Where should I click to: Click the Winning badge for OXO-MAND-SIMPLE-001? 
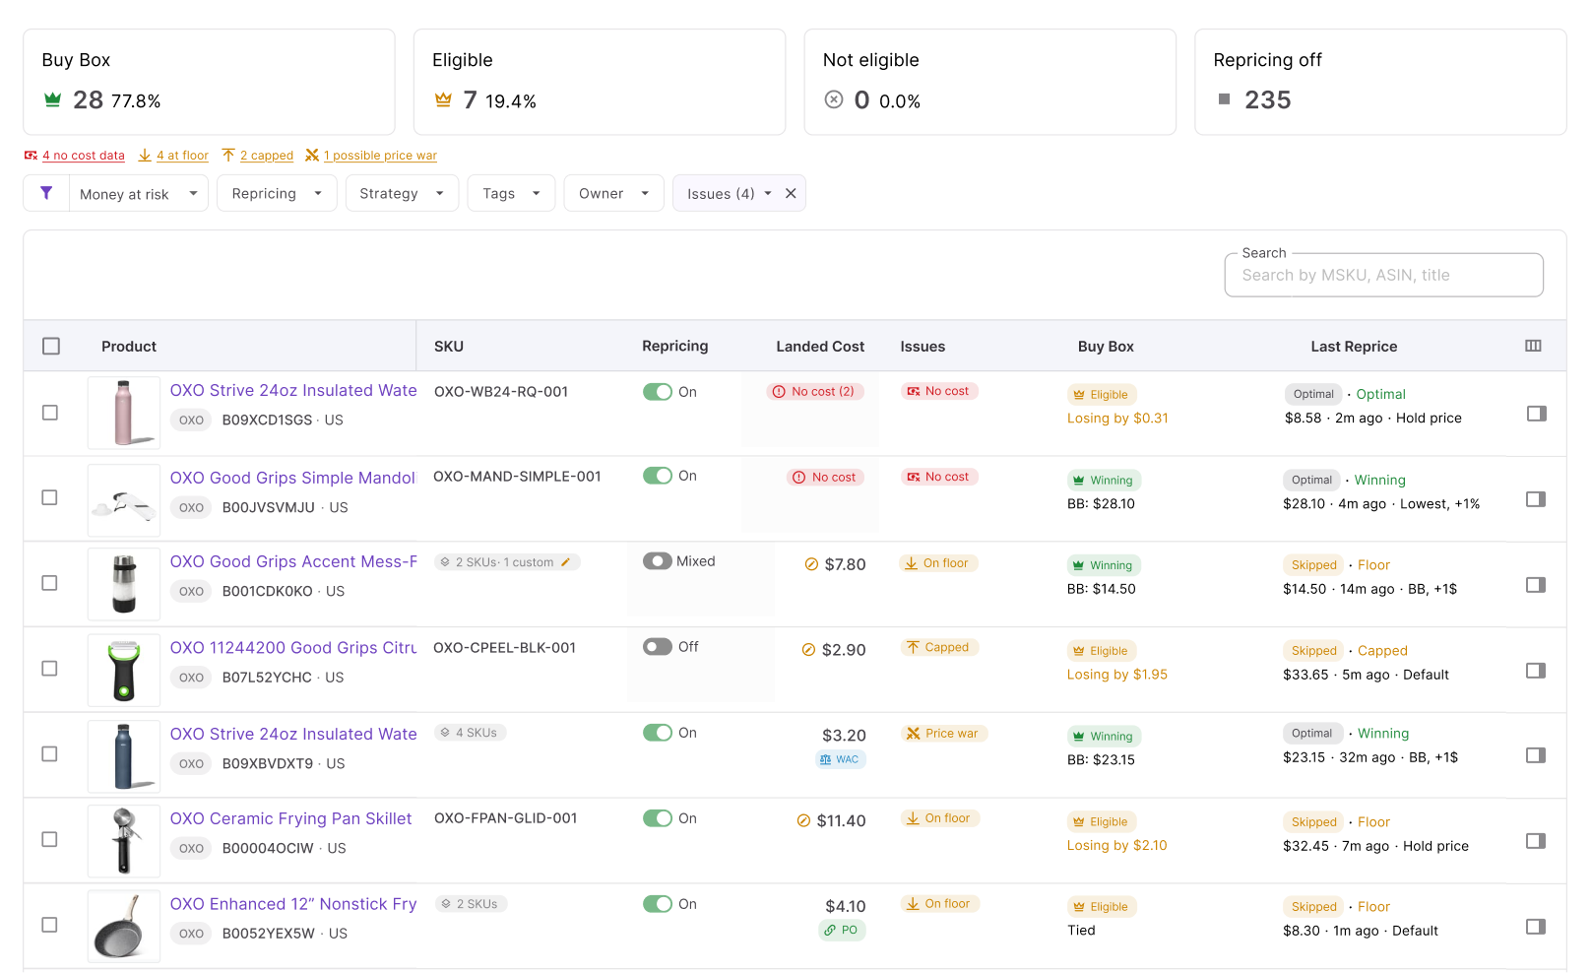pos(1104,481)
